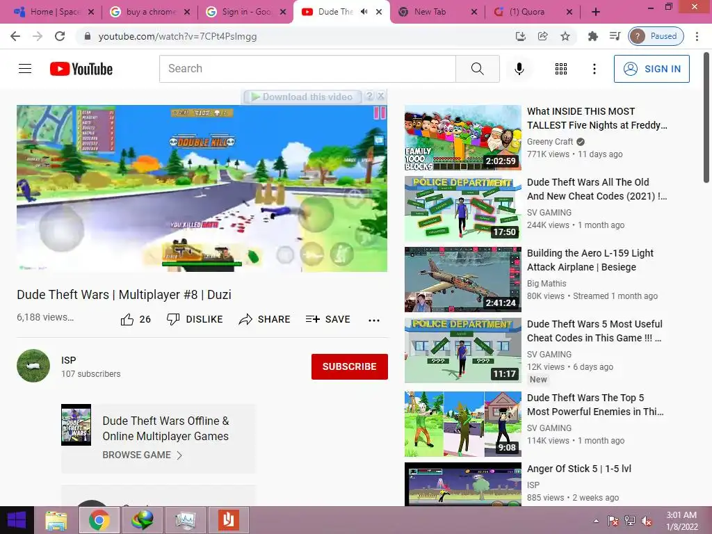Close the download video bar
This screenshot has width=712, height=534.
381,96
